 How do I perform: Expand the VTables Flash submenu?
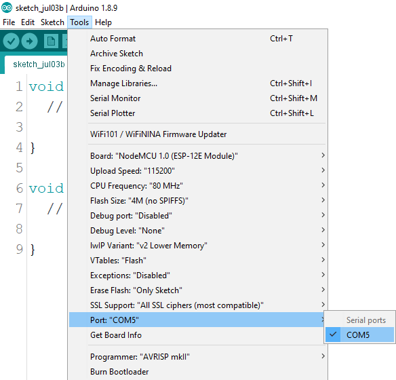(x=198, y=260)
